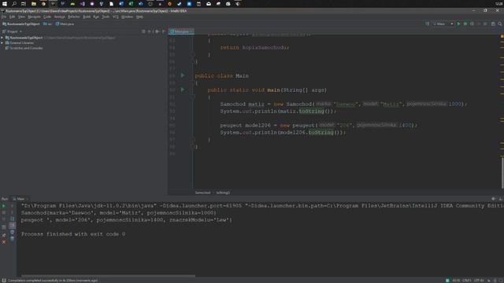Open the Navigate menu

(x=34, y=17)
